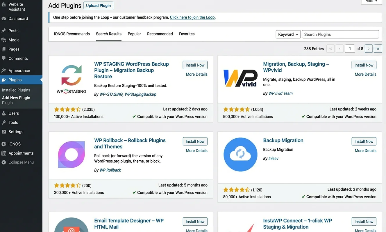Viewport: 386px width, 232px height.
Task: Go to next page of results
Action: point(369,49)
